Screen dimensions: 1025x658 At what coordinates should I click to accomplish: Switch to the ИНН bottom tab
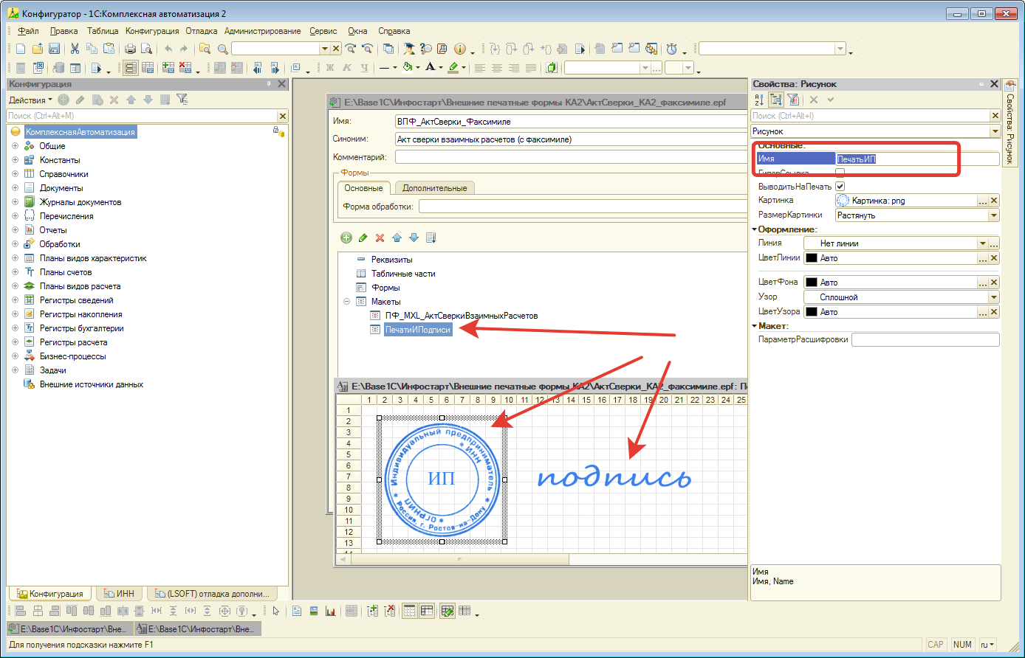118,594
